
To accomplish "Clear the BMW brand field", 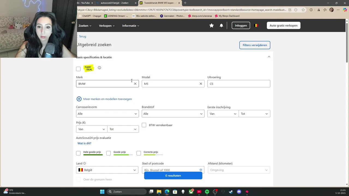I will (135, 84).
